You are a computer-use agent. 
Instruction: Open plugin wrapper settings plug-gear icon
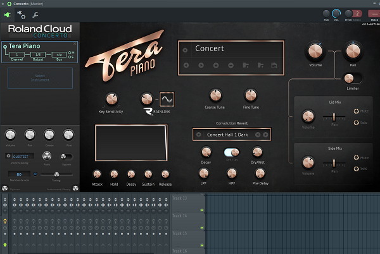(21, 15)
